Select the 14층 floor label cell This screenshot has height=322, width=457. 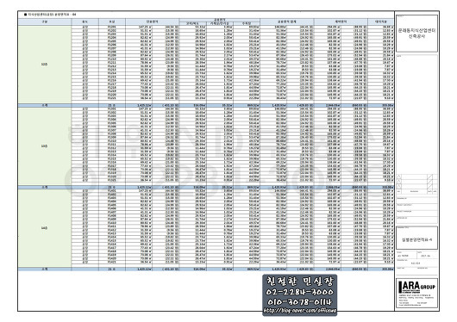point(45,228)
